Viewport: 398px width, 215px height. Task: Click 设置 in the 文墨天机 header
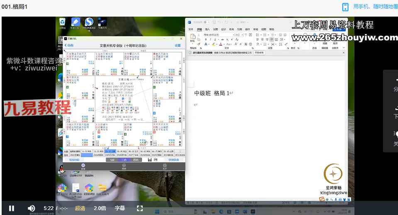point(178,45)
